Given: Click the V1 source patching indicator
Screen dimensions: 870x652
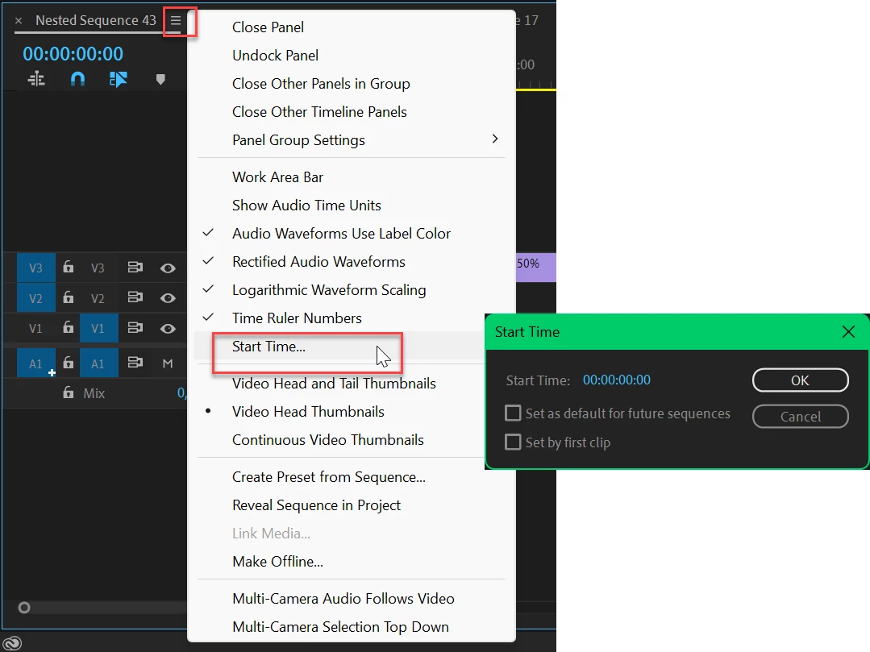Looking at the screenshot, I should click(x=36, y=328).
